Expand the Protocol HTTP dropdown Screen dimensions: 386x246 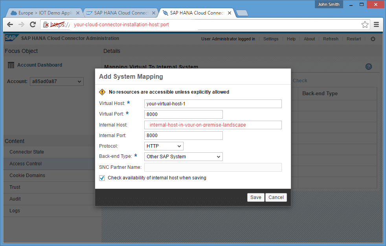tap(164, 146)
